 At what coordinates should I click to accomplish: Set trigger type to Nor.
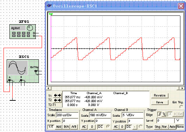(165, 127)
